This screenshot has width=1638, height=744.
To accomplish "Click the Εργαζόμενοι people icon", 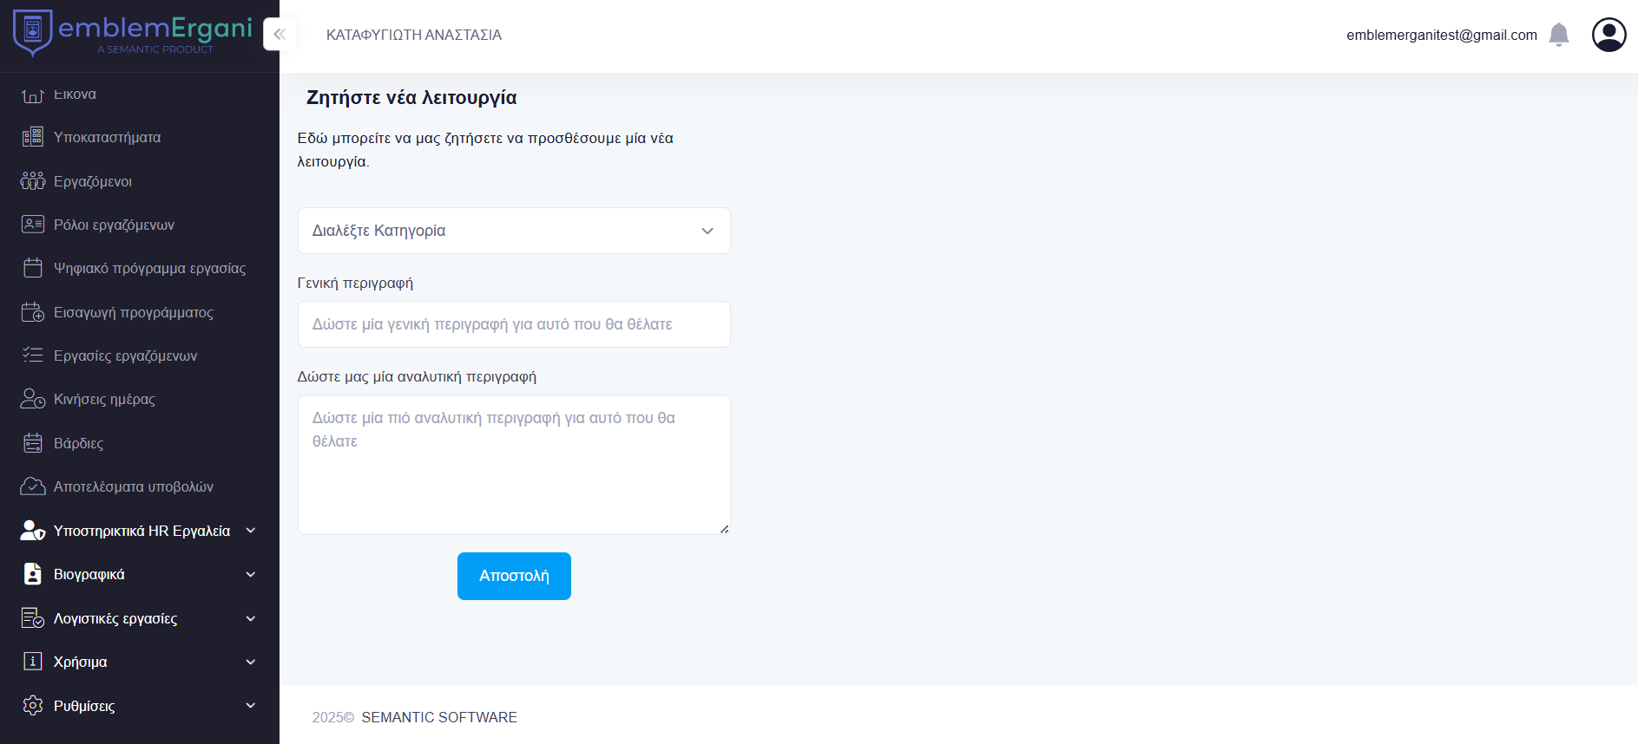I will (33, 181).
